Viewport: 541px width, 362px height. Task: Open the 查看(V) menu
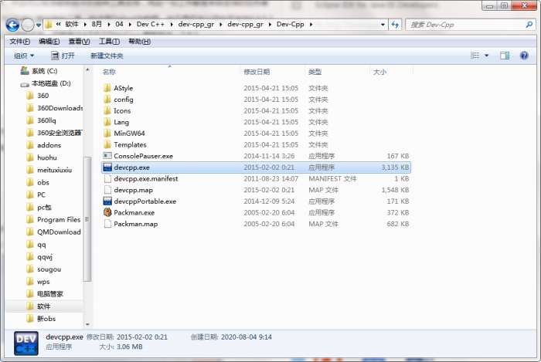(79, 42)
